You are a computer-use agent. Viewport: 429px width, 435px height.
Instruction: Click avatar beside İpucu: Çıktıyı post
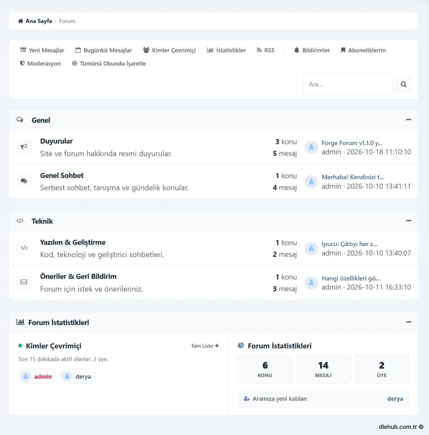pyautogui.click(x=311, y=248)
